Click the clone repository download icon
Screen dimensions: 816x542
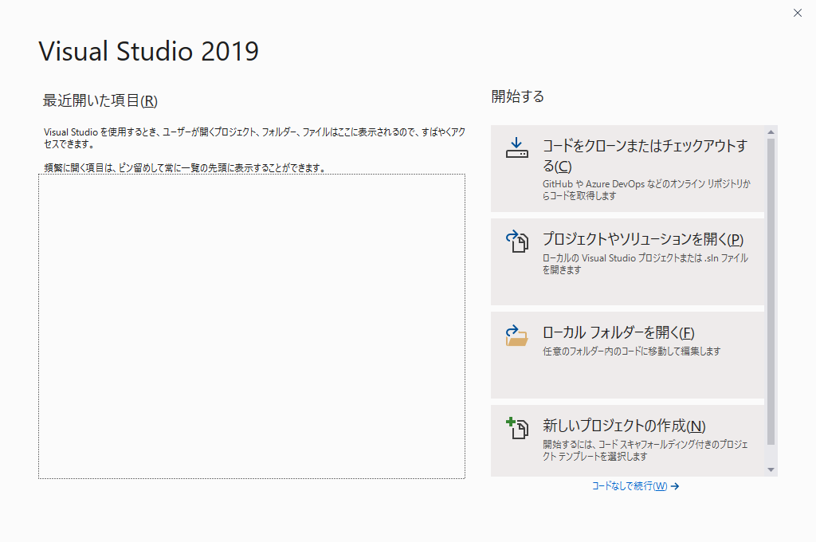(x=516, y=148)
